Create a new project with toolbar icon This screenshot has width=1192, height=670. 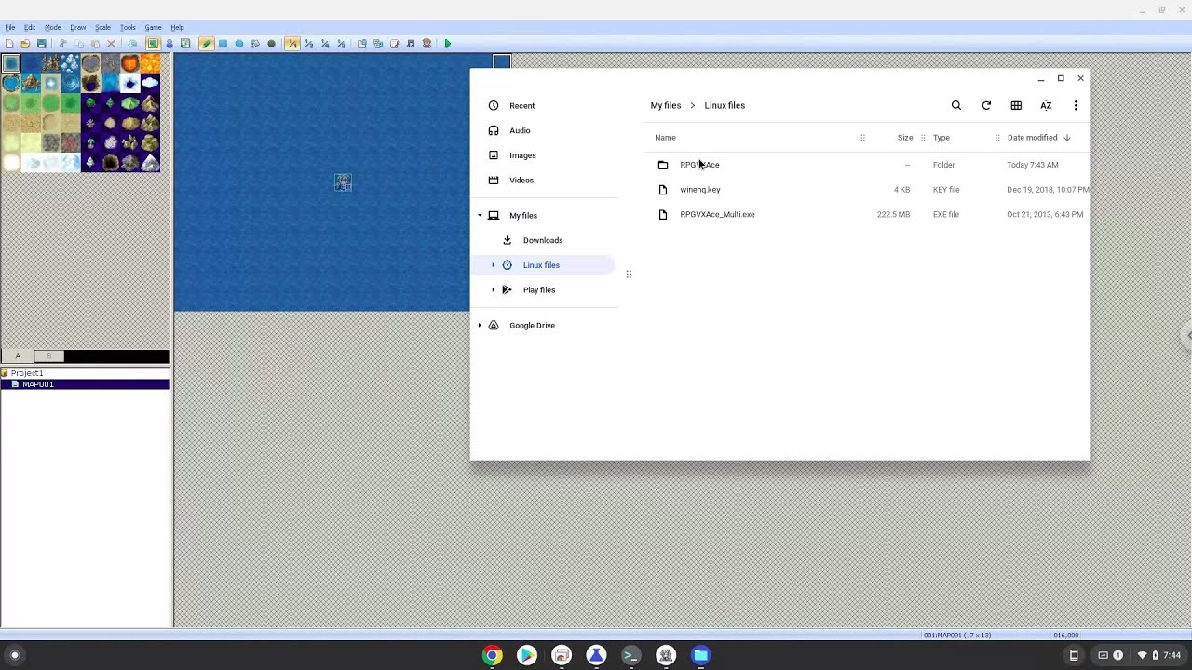(8, 44)
